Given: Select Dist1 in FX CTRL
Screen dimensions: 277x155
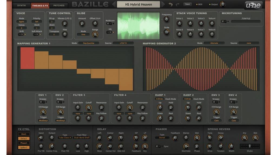Looking at the screenshot, I should (24, 134).
